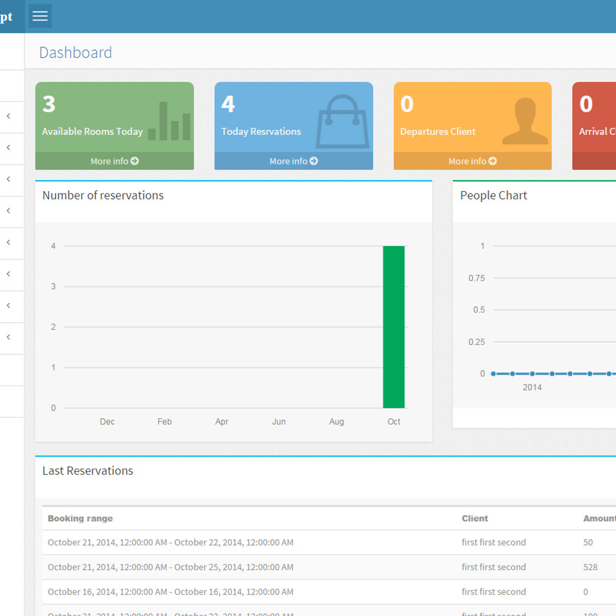This screenshot has width=616, height=616.
Task: Click the green October bar in reservations chart
Action: (393, 327)
